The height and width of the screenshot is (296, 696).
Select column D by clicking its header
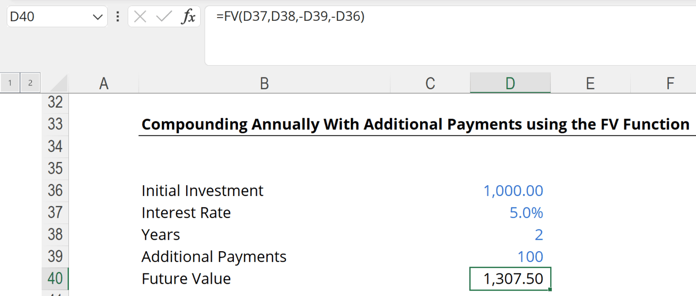pyautogui.click(x=510, y=83)
